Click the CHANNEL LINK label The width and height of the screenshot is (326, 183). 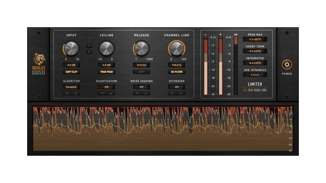tap(177, 35)
